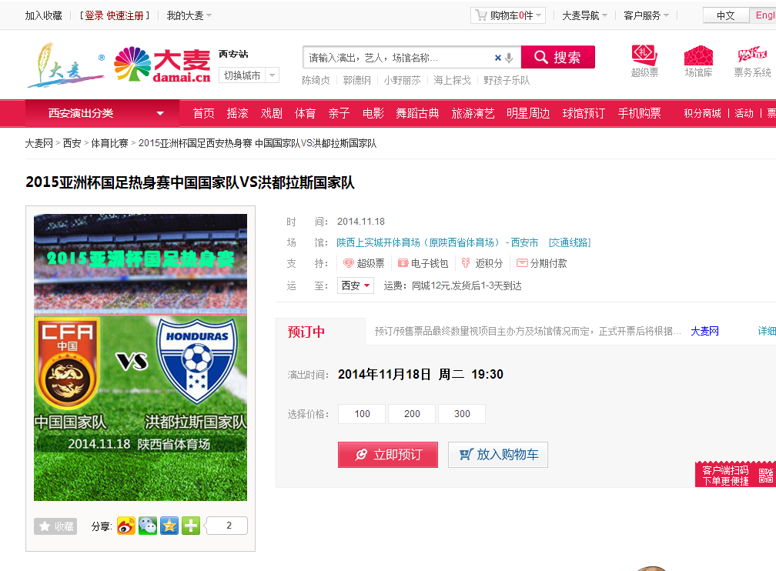Clear the search box with the X icon
This screenshot has width=776, height=571.
coord(498,58)
